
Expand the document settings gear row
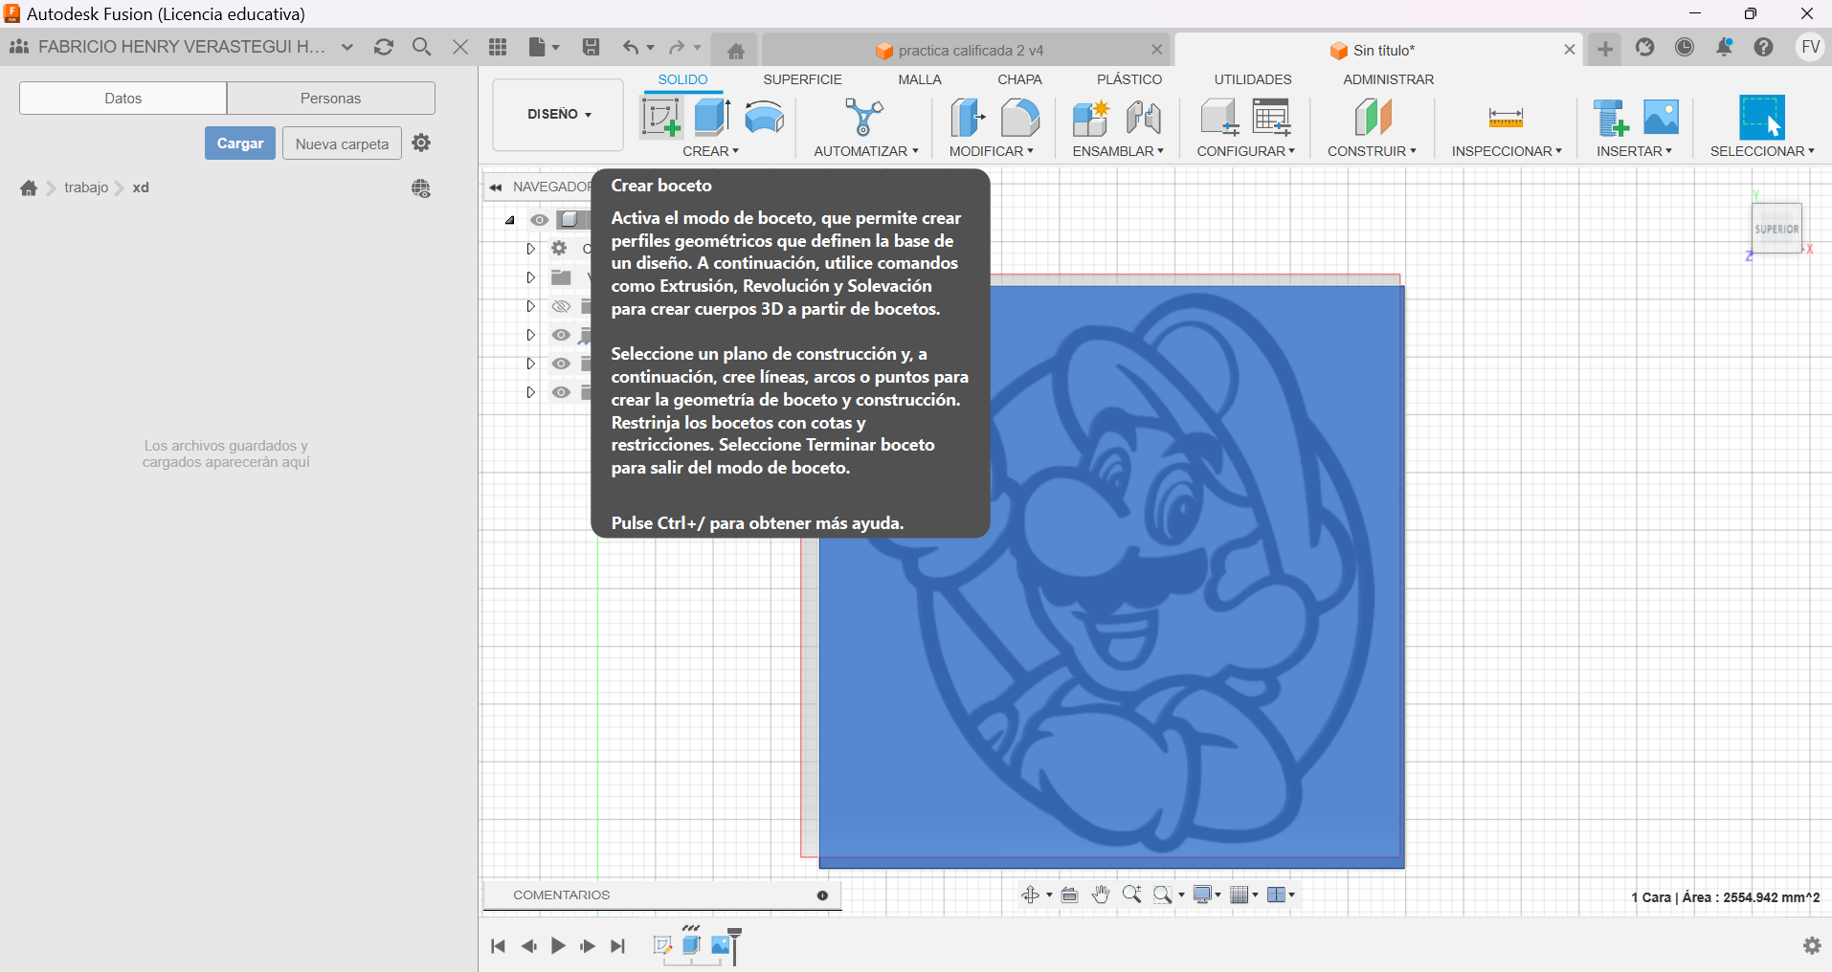(x=530, y=249)
